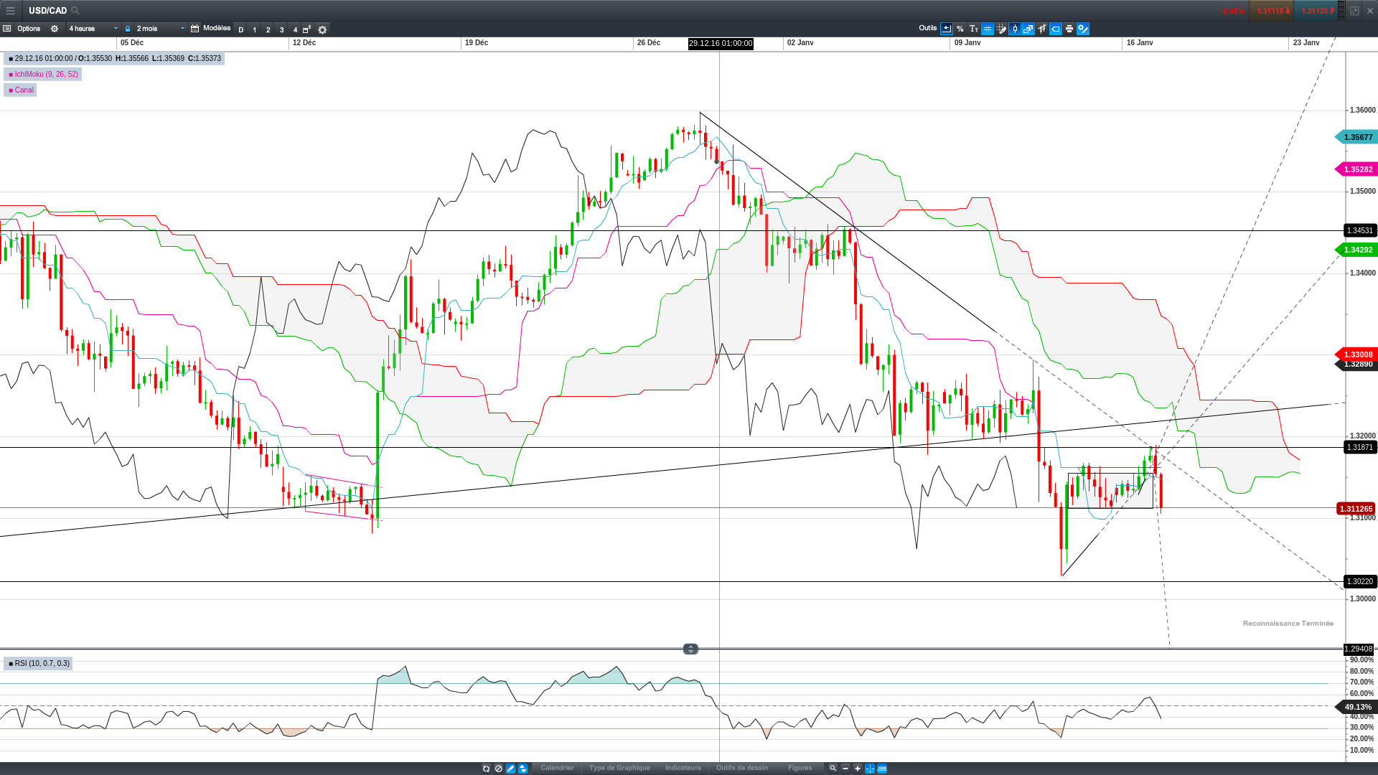Click the printer icon in Outils
The width and height of the screenshot is (1378, 775).
coord(1069,29)
